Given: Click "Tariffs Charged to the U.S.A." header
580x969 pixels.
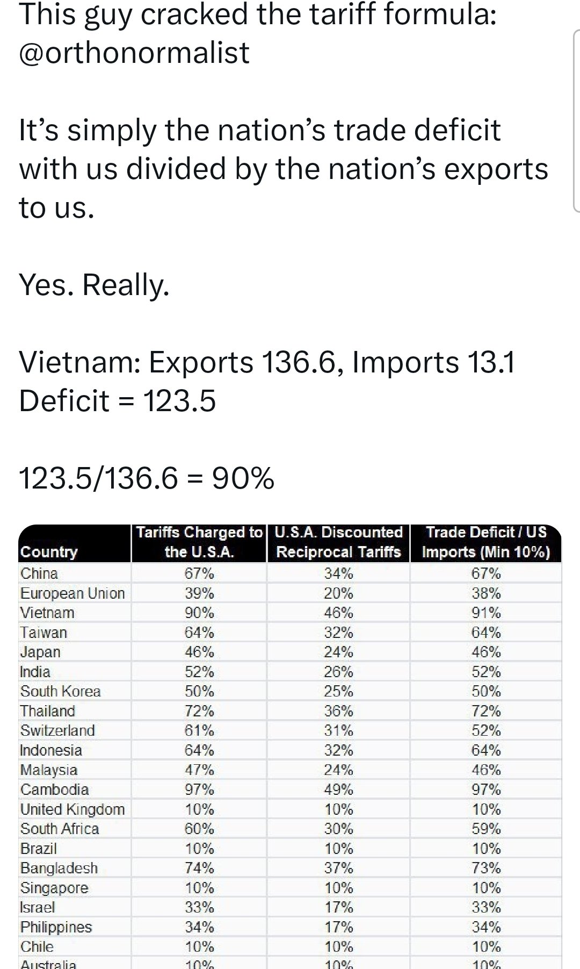Looking at the screenshot, I should click(x=199, y=542).
